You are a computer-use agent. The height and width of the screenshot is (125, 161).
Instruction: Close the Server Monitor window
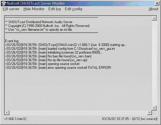tap(157, 4)
